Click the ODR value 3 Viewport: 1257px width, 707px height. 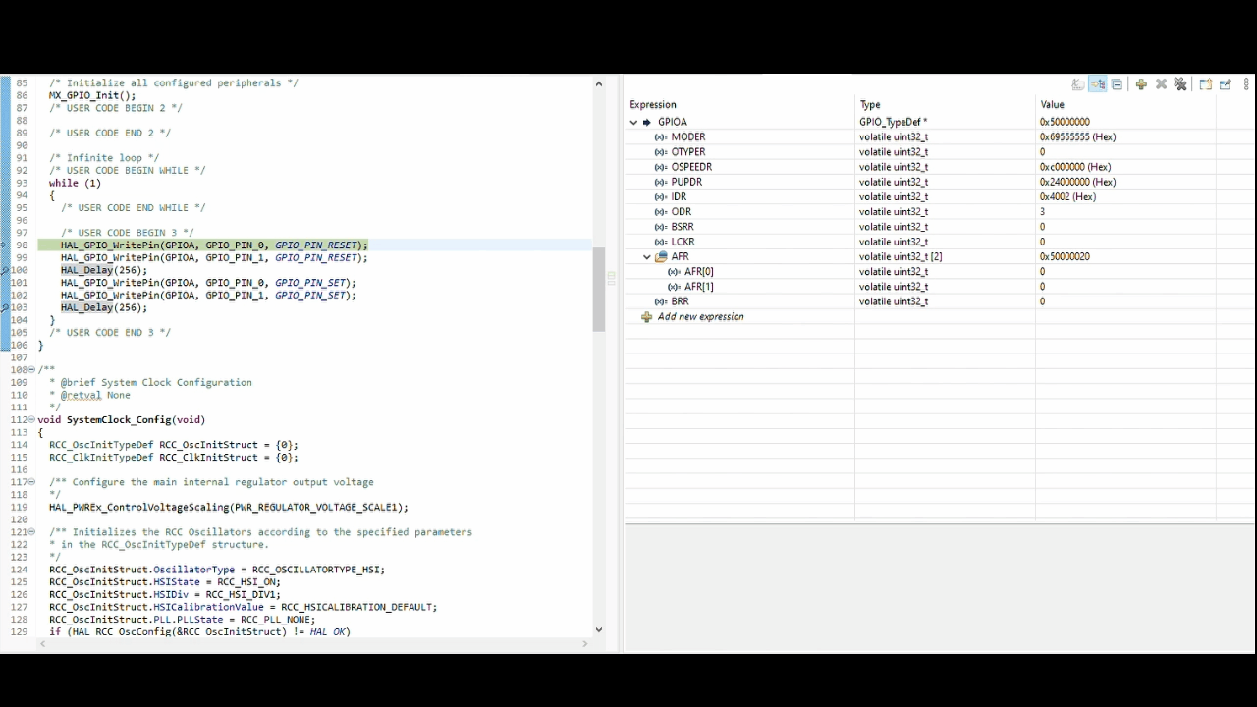1043,212
